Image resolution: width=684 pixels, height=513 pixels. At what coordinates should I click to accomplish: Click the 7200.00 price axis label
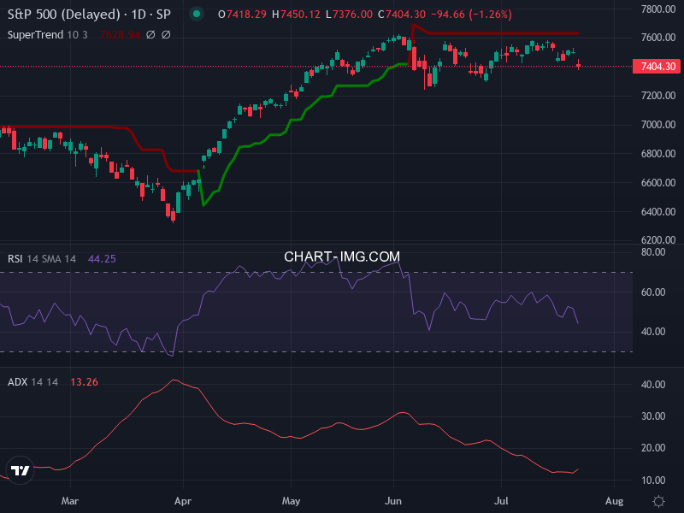(x=658, y=96)
